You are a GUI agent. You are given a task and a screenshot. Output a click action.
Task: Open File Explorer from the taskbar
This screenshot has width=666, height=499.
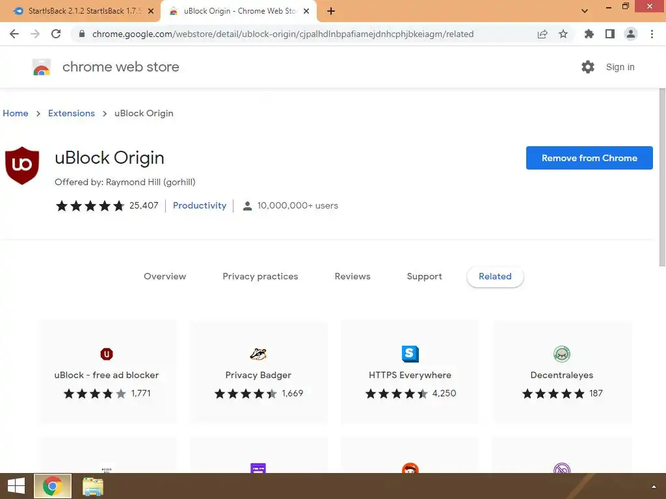pos(92,487)
